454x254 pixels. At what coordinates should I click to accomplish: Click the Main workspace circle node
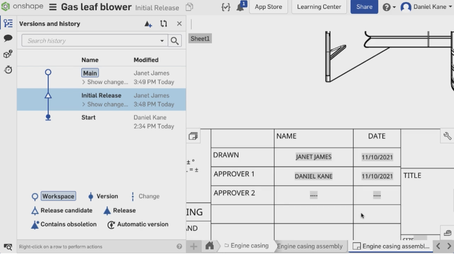[x=48, y=72]
